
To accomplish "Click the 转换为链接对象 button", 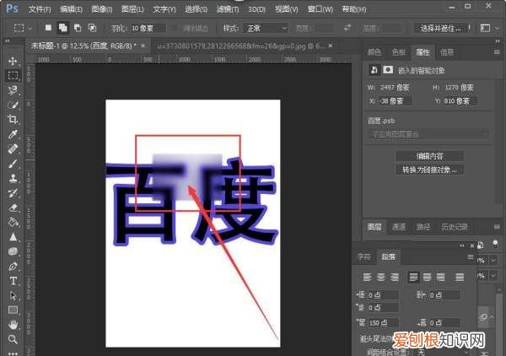I will (430, 170).
